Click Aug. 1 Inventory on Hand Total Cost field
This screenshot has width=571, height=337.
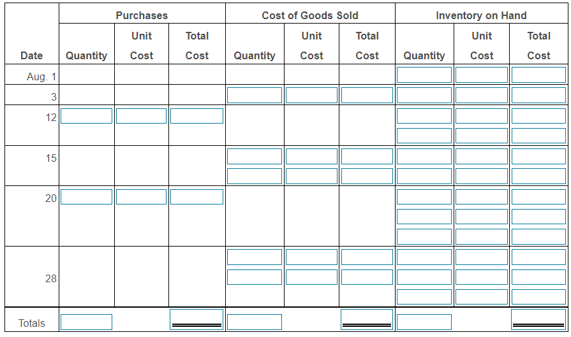(x=538, y=75)
